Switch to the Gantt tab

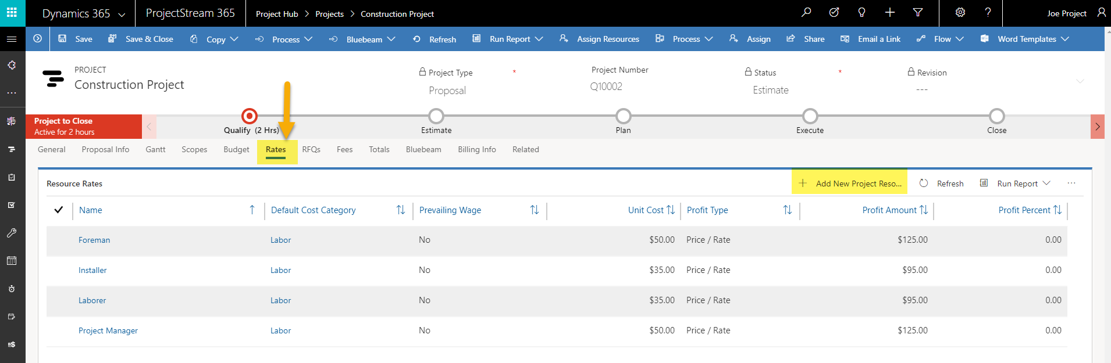[155, 149]
